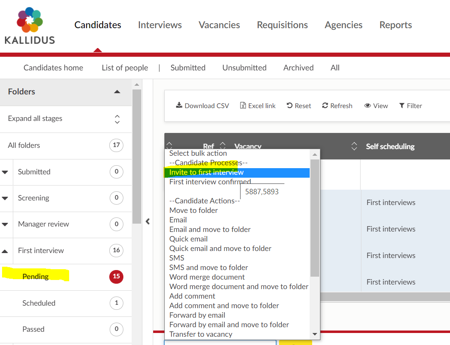Switch to the Reports tab
Image resolution: width=450 pixels, height=345 pixels.
point(395,25)
